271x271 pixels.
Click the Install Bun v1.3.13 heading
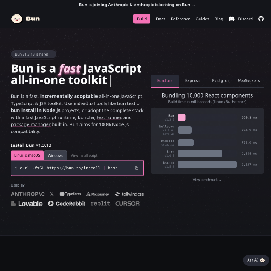click(31, 145)
